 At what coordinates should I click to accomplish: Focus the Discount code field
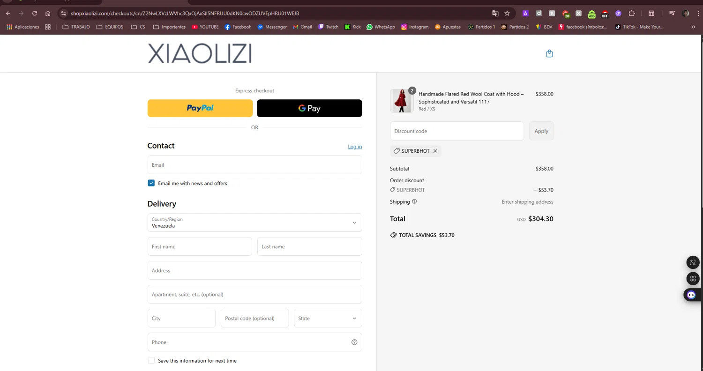[457, 131]
